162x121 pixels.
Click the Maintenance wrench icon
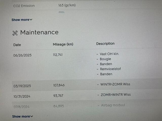pos(15,33)
